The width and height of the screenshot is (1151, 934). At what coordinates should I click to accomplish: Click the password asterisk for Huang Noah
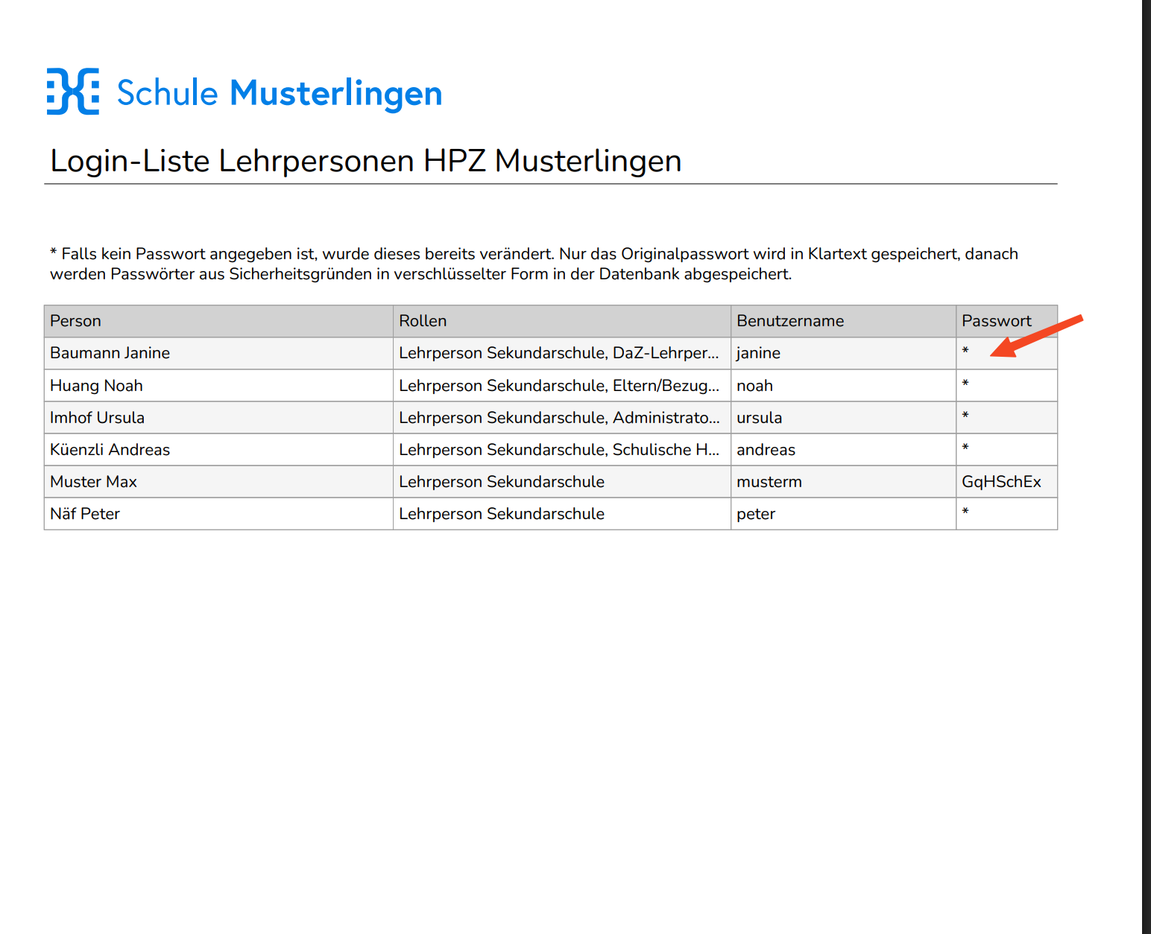965,383
